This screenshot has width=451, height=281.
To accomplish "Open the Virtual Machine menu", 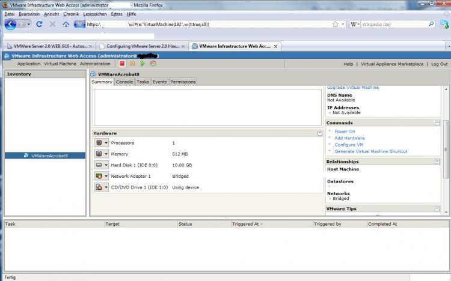I will 60,64.
